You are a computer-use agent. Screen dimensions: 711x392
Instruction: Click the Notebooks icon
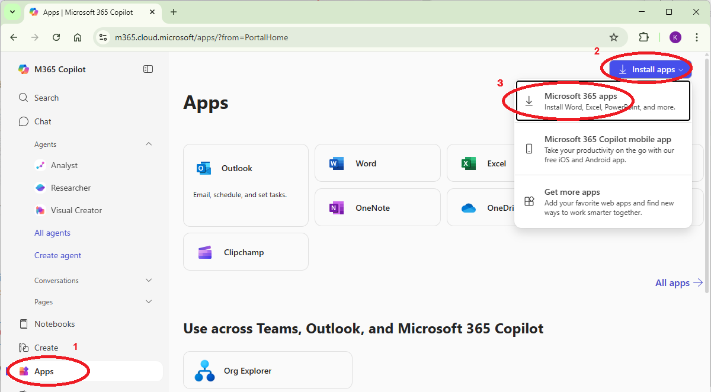click(24, 324)
